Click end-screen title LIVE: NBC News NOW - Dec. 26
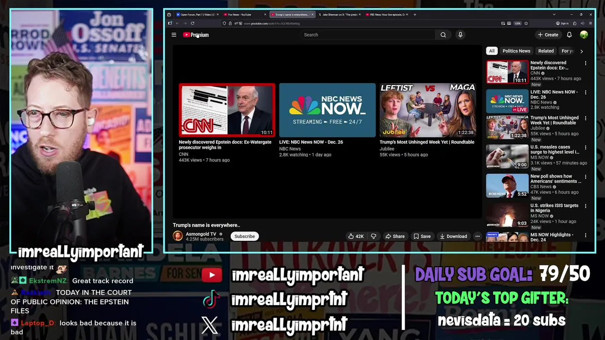Viewport: 605px width, 340px height. click(311, 142)
